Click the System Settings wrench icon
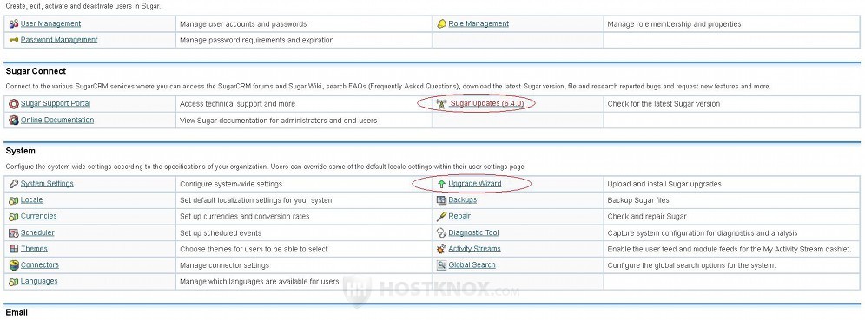The image size is (865, 320). pyautogui.click(x=14, y=184)
